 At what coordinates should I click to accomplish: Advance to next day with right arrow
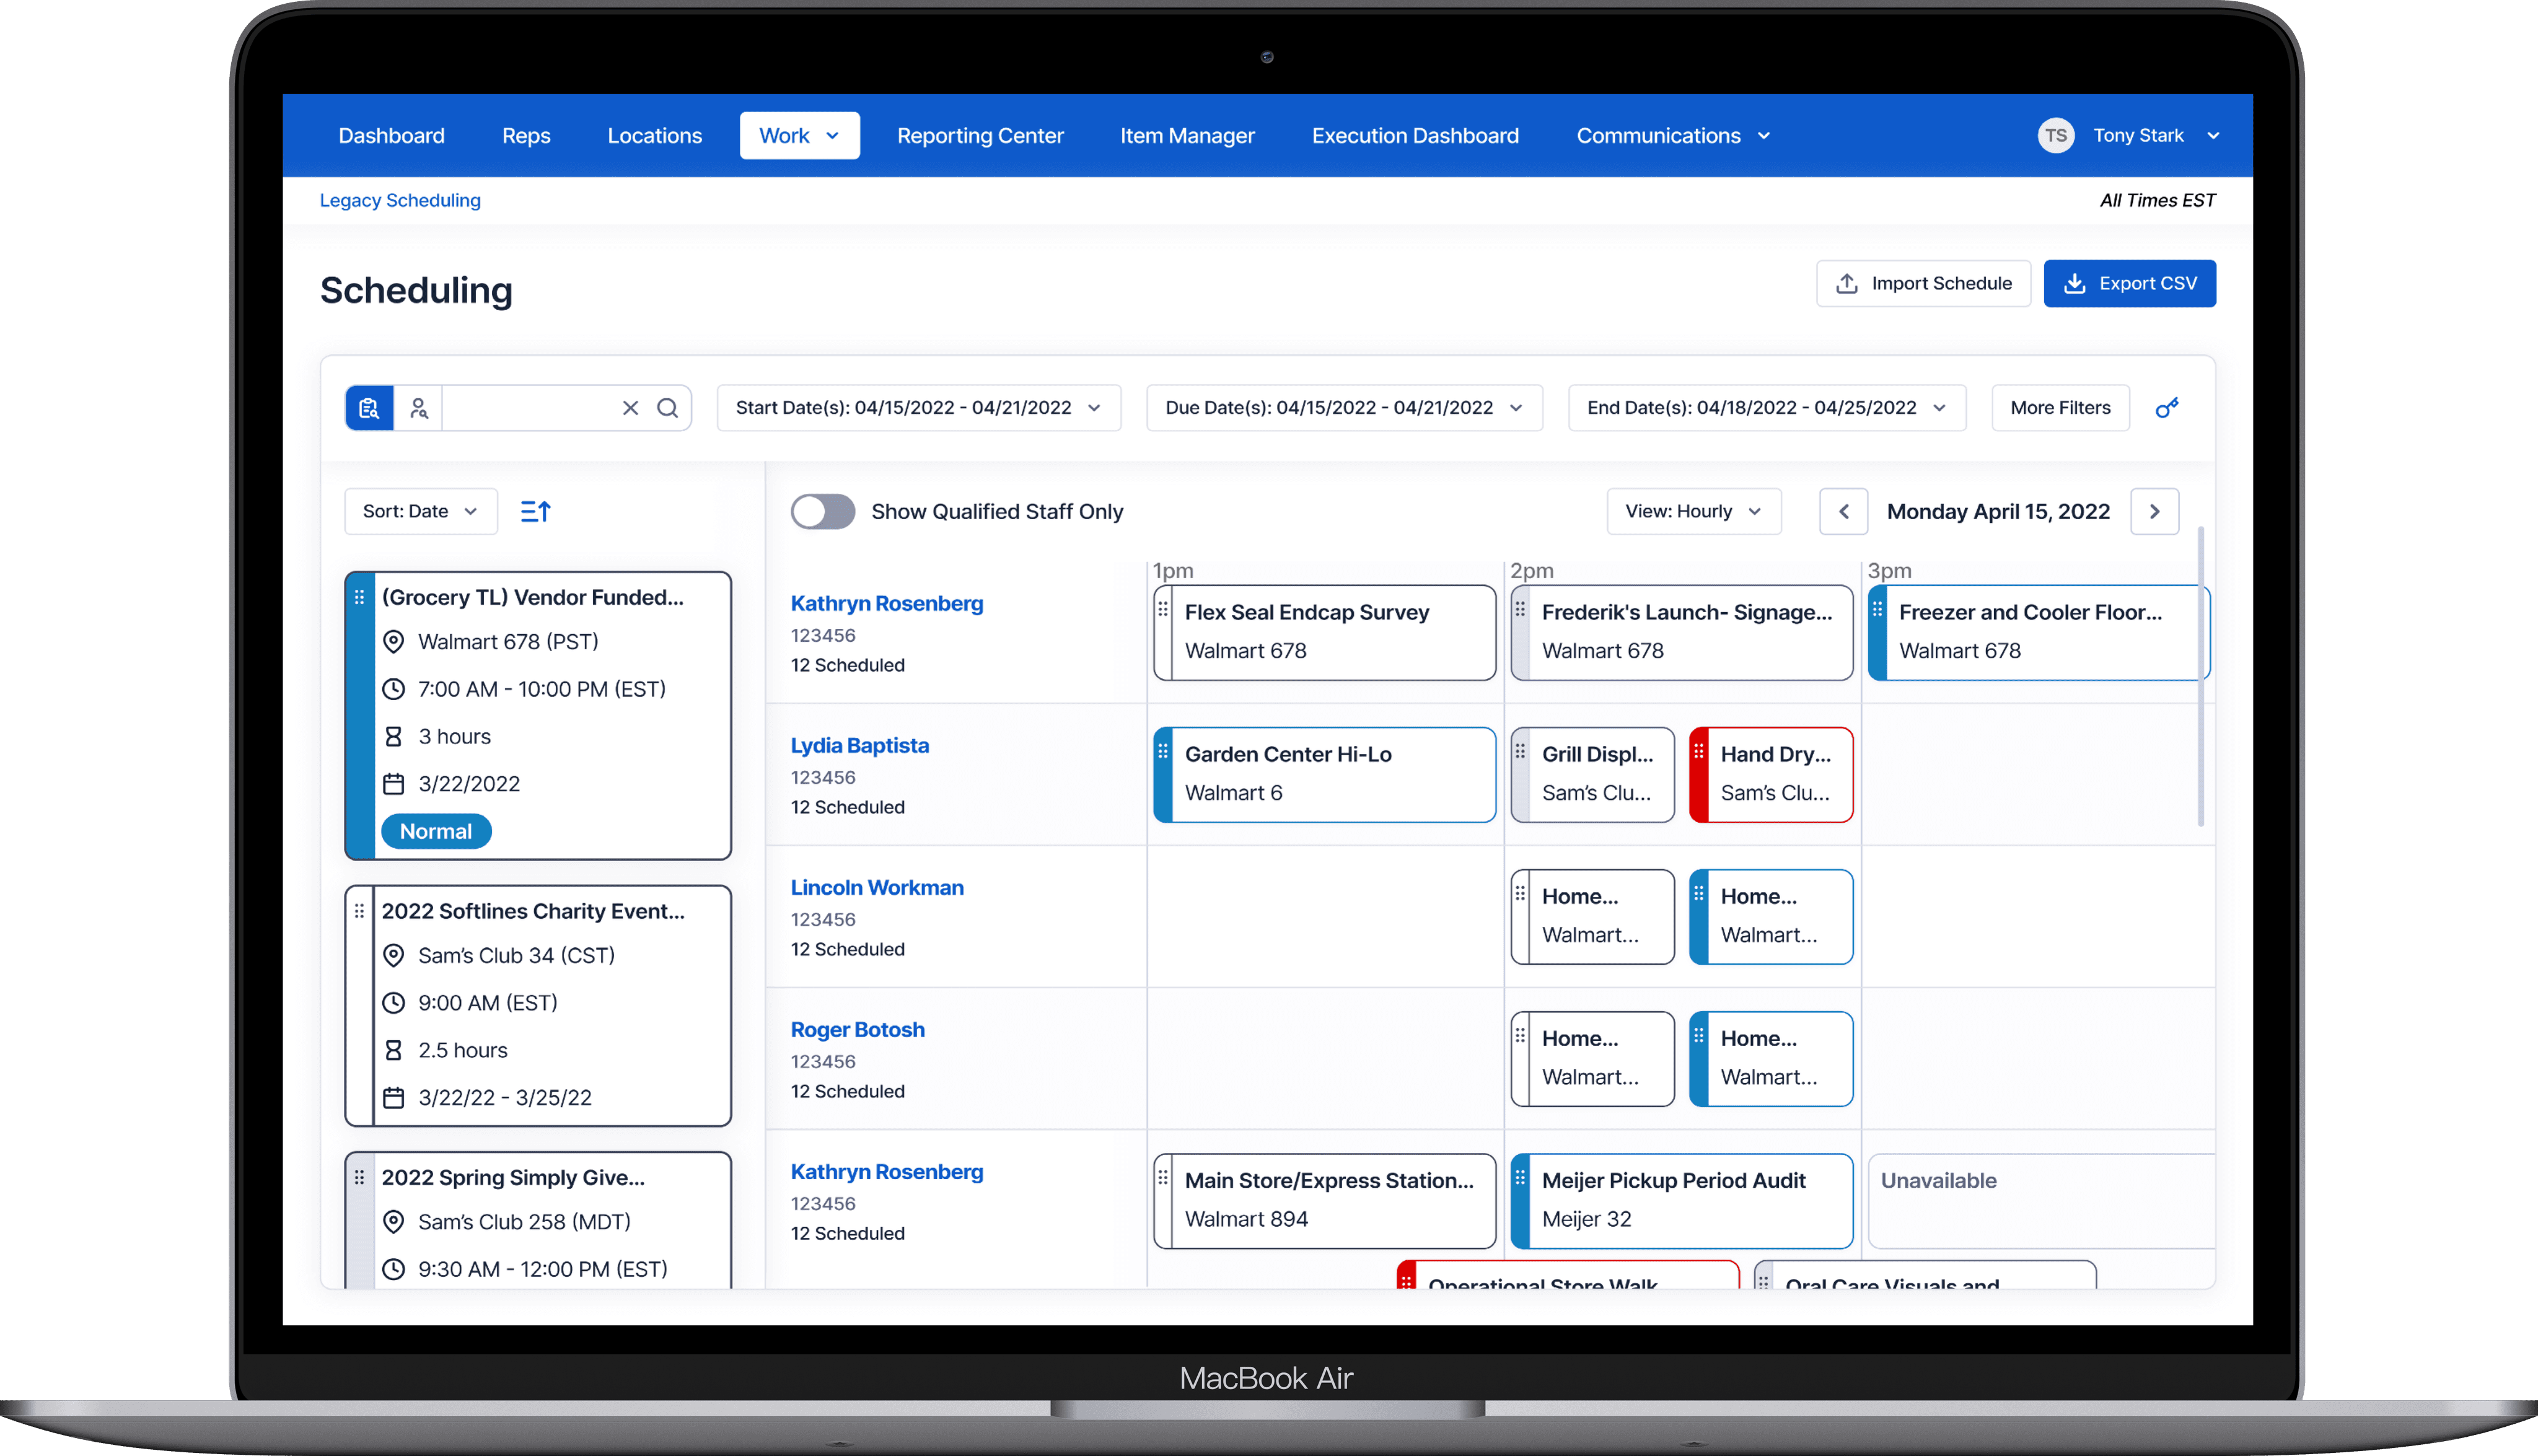pos(2154,512)
